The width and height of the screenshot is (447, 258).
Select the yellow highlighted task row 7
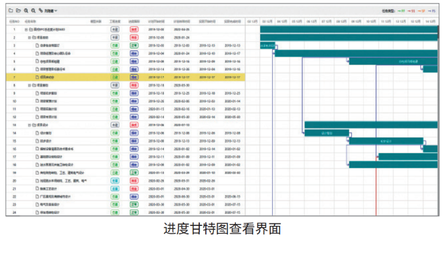(x=125, y=77)
